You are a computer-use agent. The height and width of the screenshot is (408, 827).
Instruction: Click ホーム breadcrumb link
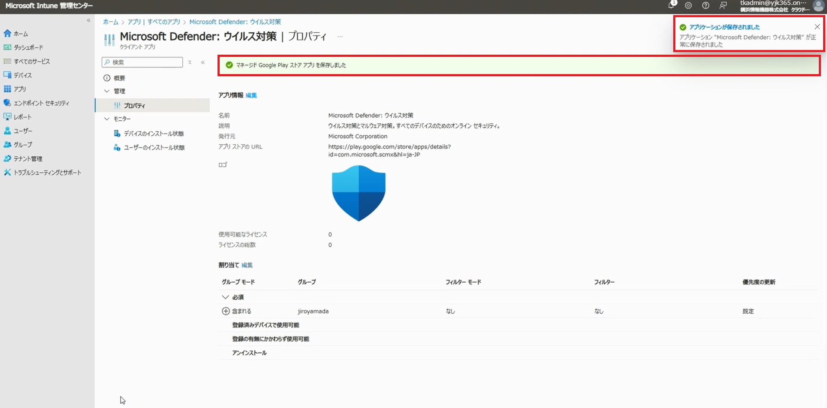(110, 22)
